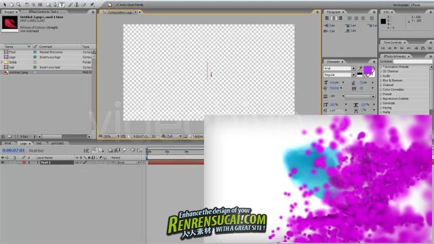Click the play button in Time Controls
The height and width of the screenshot is (244, 434).
pos(395,48)
